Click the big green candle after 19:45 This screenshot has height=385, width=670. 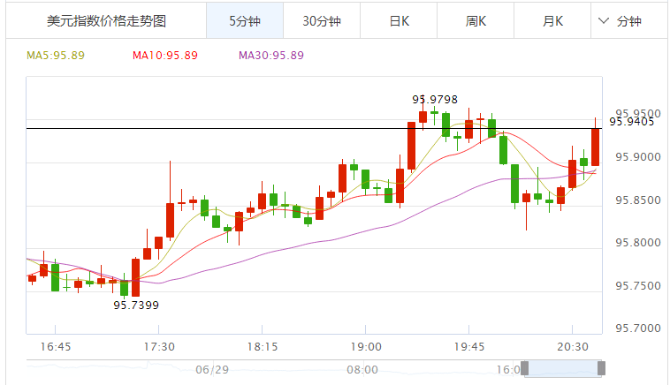point(514,184)
